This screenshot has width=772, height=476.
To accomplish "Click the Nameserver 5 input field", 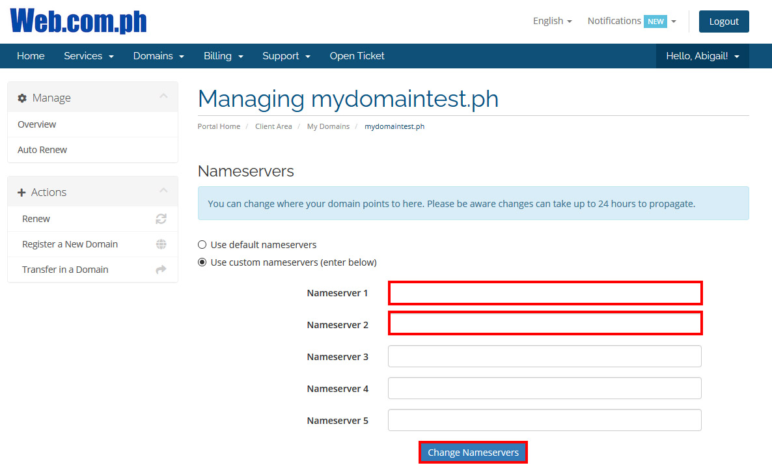I will click(545, 420).
